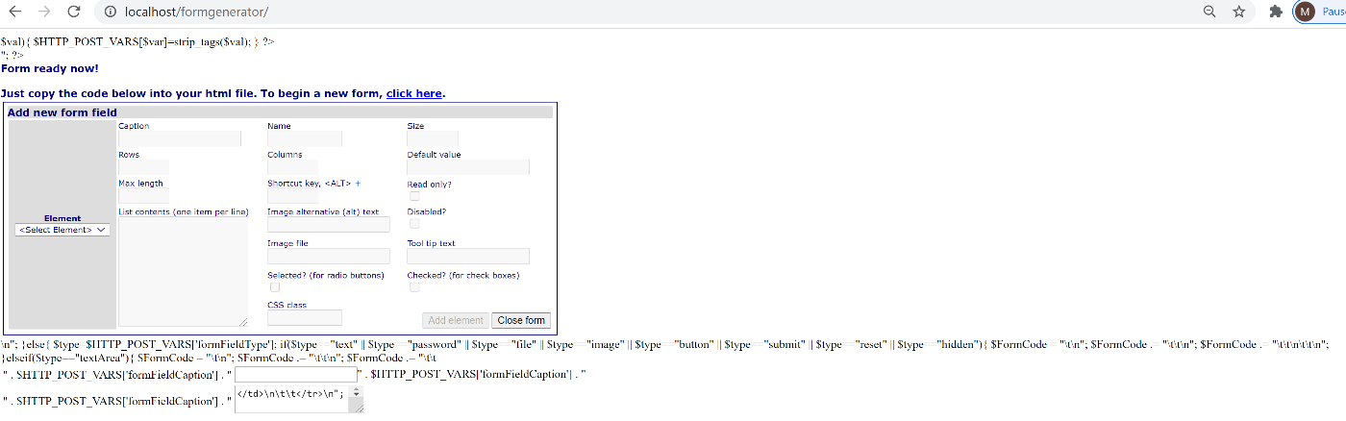The width and height of the screenshot is (1346, 421).
Task: Go back using browser back arrow
Action: pos(14,12)
